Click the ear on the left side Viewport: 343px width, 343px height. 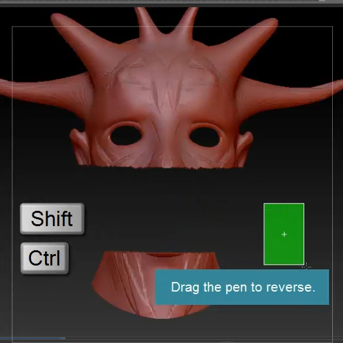(79, 147)
